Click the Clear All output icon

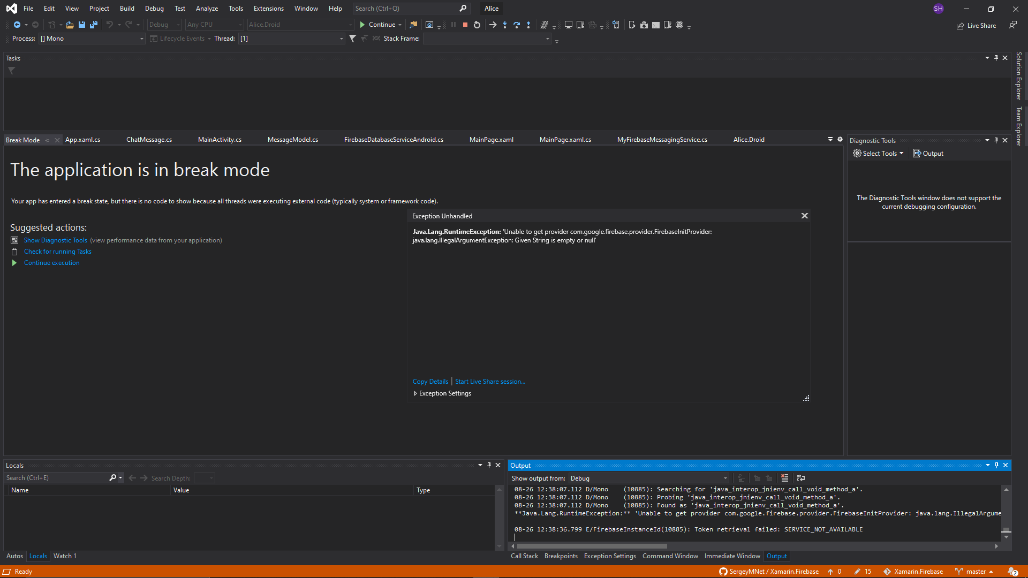coord(784,478)
